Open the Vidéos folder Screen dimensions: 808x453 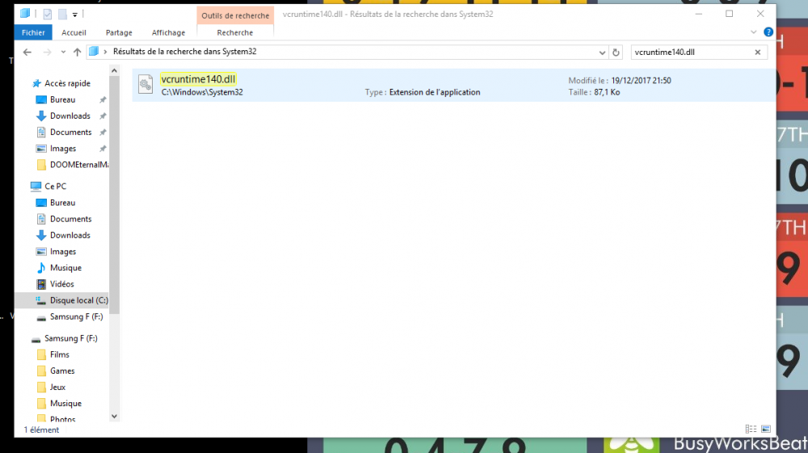pyautogui.click(x=62, y=284)
